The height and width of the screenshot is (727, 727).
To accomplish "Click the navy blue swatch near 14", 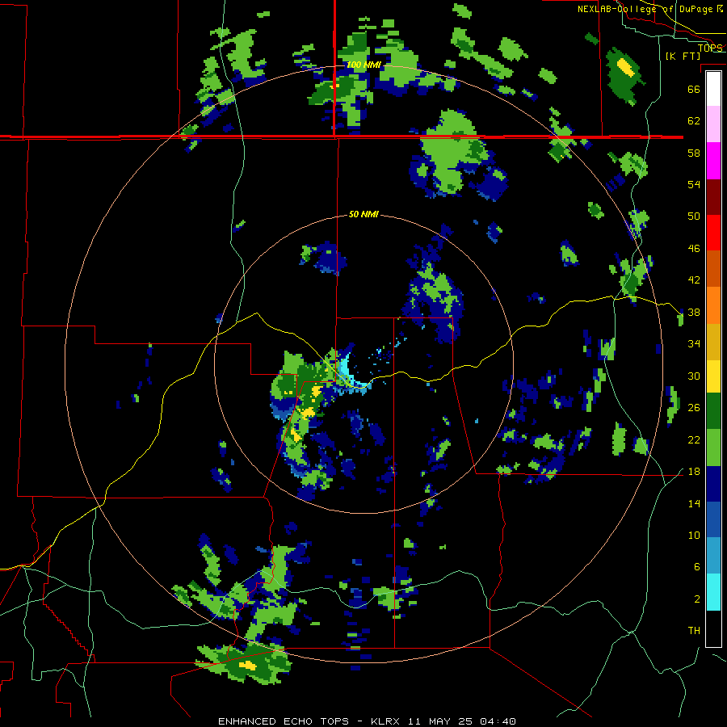I will click(713, 484).
